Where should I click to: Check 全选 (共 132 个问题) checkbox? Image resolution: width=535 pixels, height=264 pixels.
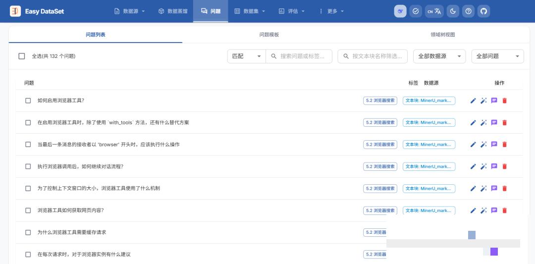[x=21, y=56]
